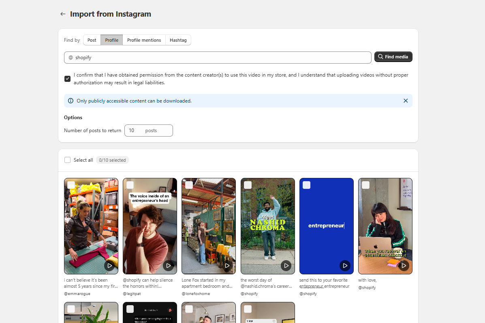485x323 pixels.
Task: Click the @legitpat username text
Action: (x=132, y=294)
